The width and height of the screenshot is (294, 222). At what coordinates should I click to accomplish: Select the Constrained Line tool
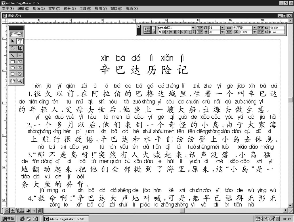pyautogui.click(x=20, y=56)
